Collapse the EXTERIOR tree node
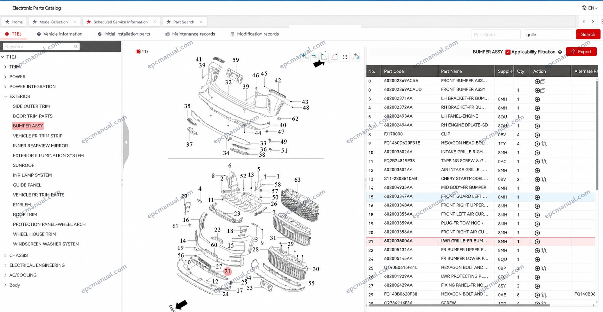 click(x=5, y=96)
